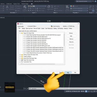This screenshot has width=97, height=97.
Task: Open the Layer Properties icon
Action: click(25, 8)
